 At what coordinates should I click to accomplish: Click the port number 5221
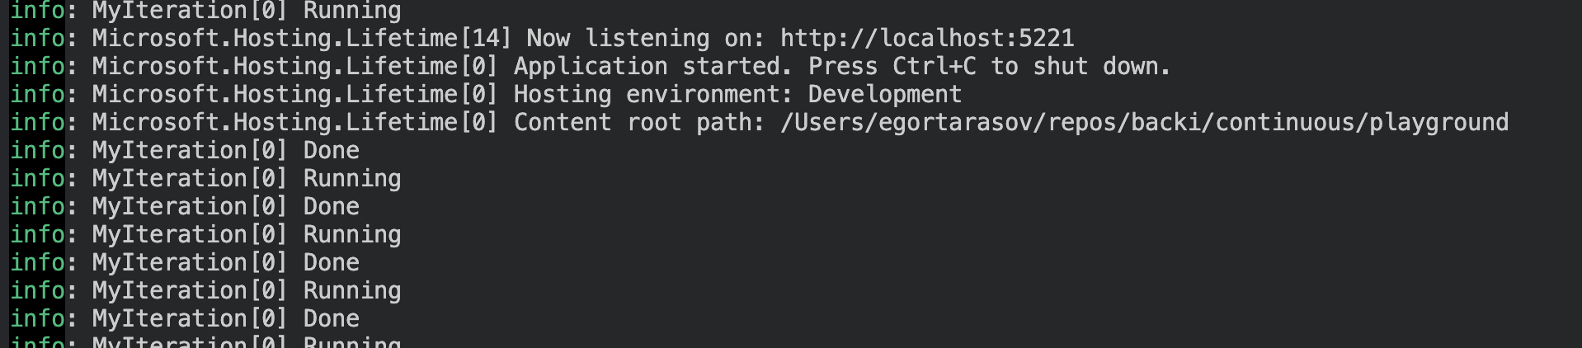(x=1047, y=38)
